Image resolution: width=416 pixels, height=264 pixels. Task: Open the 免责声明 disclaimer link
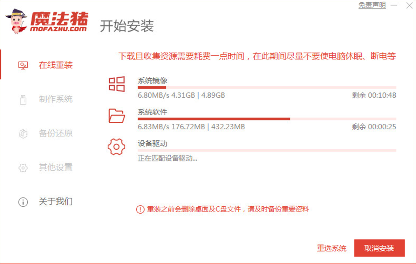pos(372,5)
